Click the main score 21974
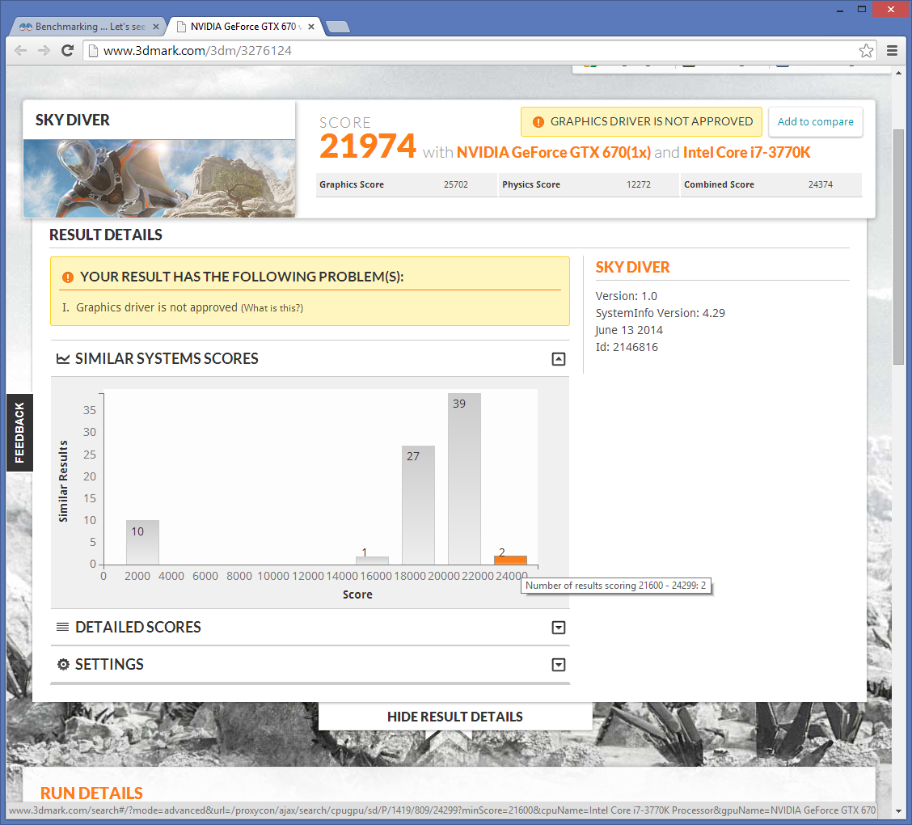This screenshot has height=825, width=912. [368, 146]
